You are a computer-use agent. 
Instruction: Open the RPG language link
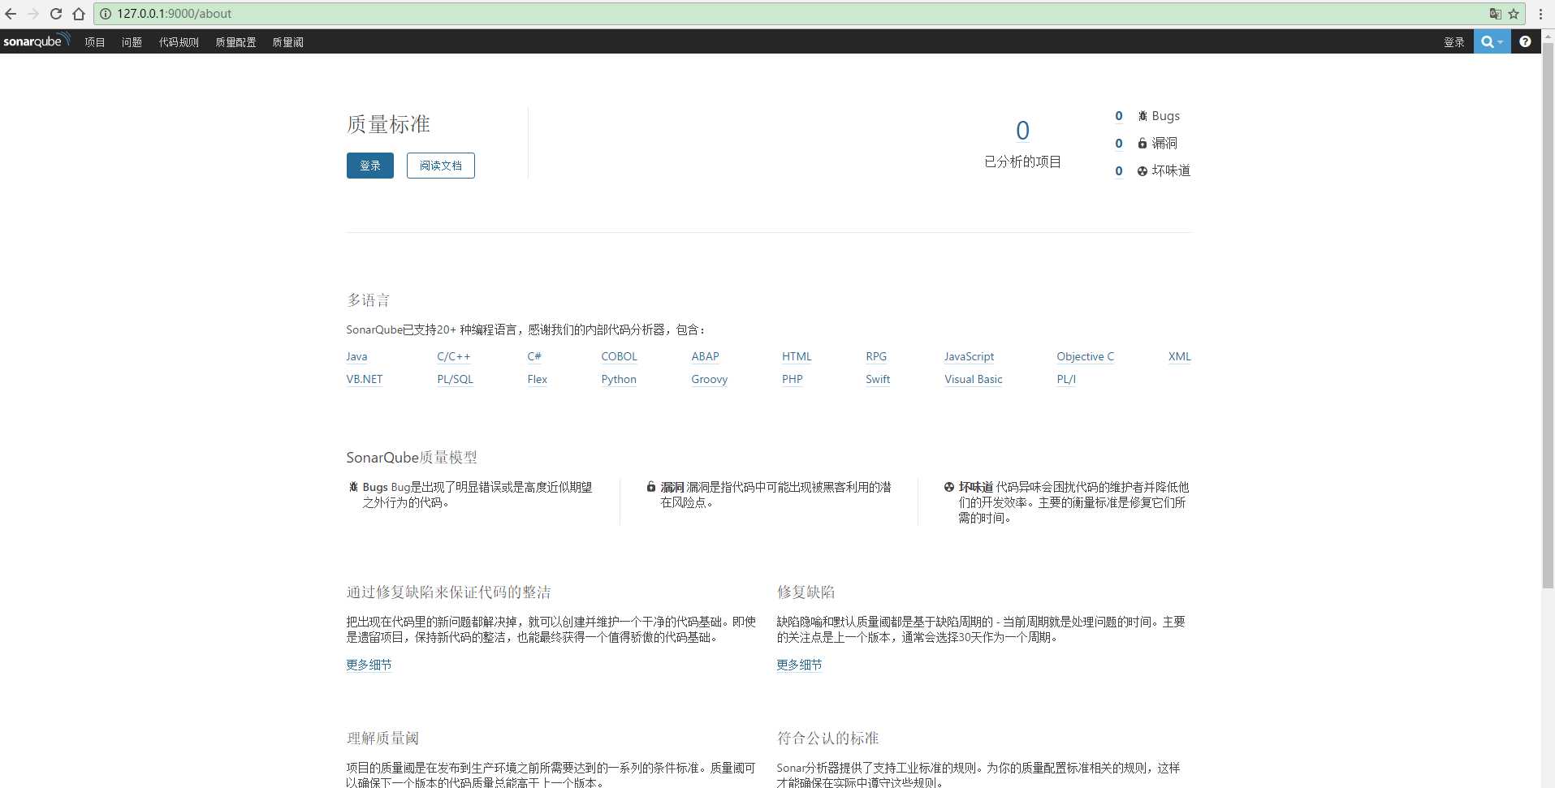tap(876, 356)
